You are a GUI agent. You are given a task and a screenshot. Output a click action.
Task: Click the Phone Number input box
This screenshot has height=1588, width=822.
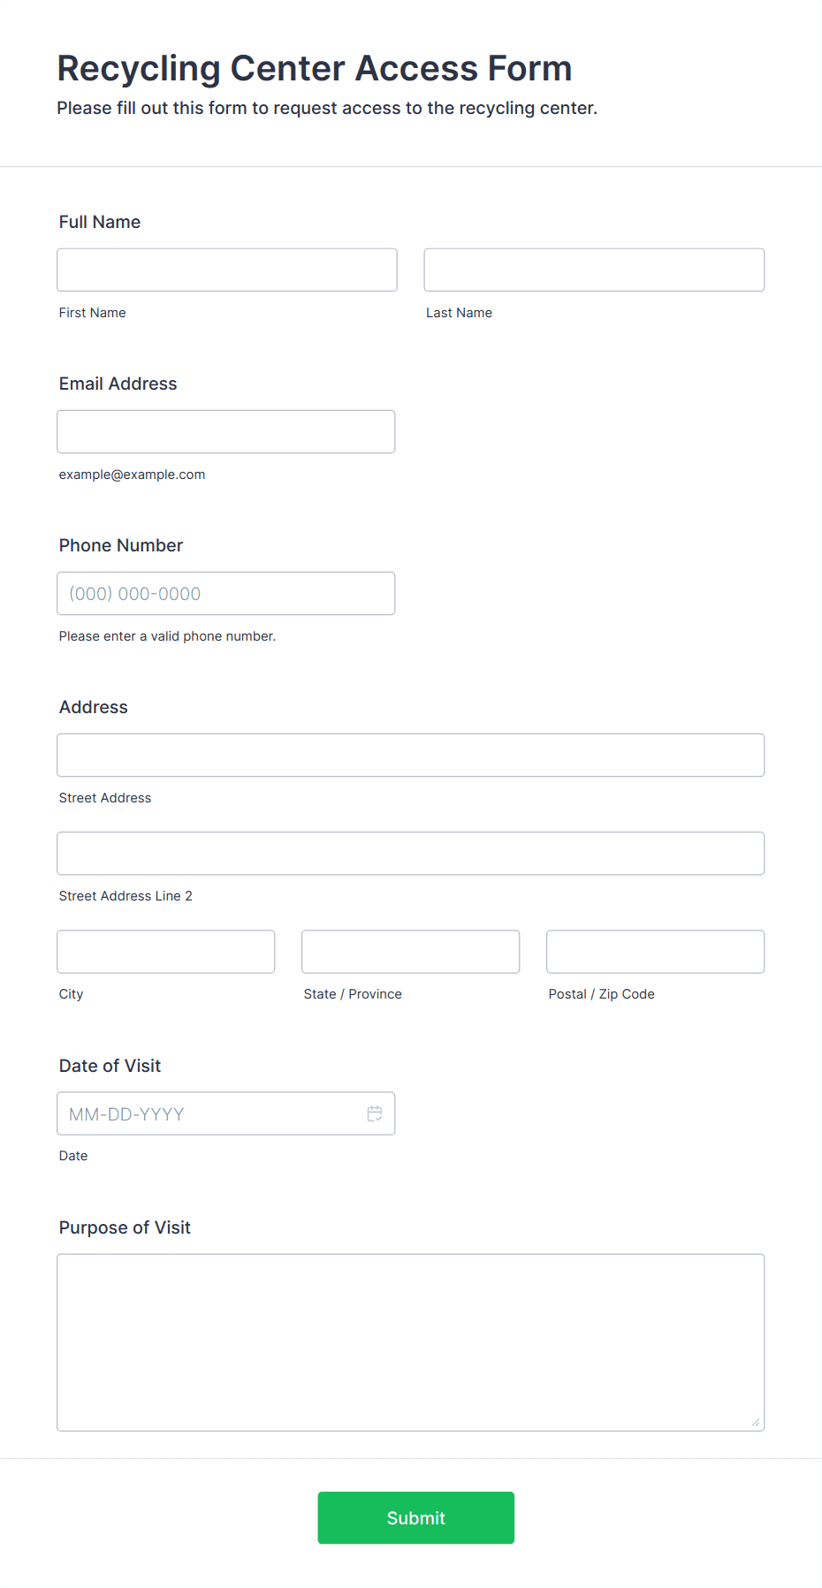[x=226, y=593]
